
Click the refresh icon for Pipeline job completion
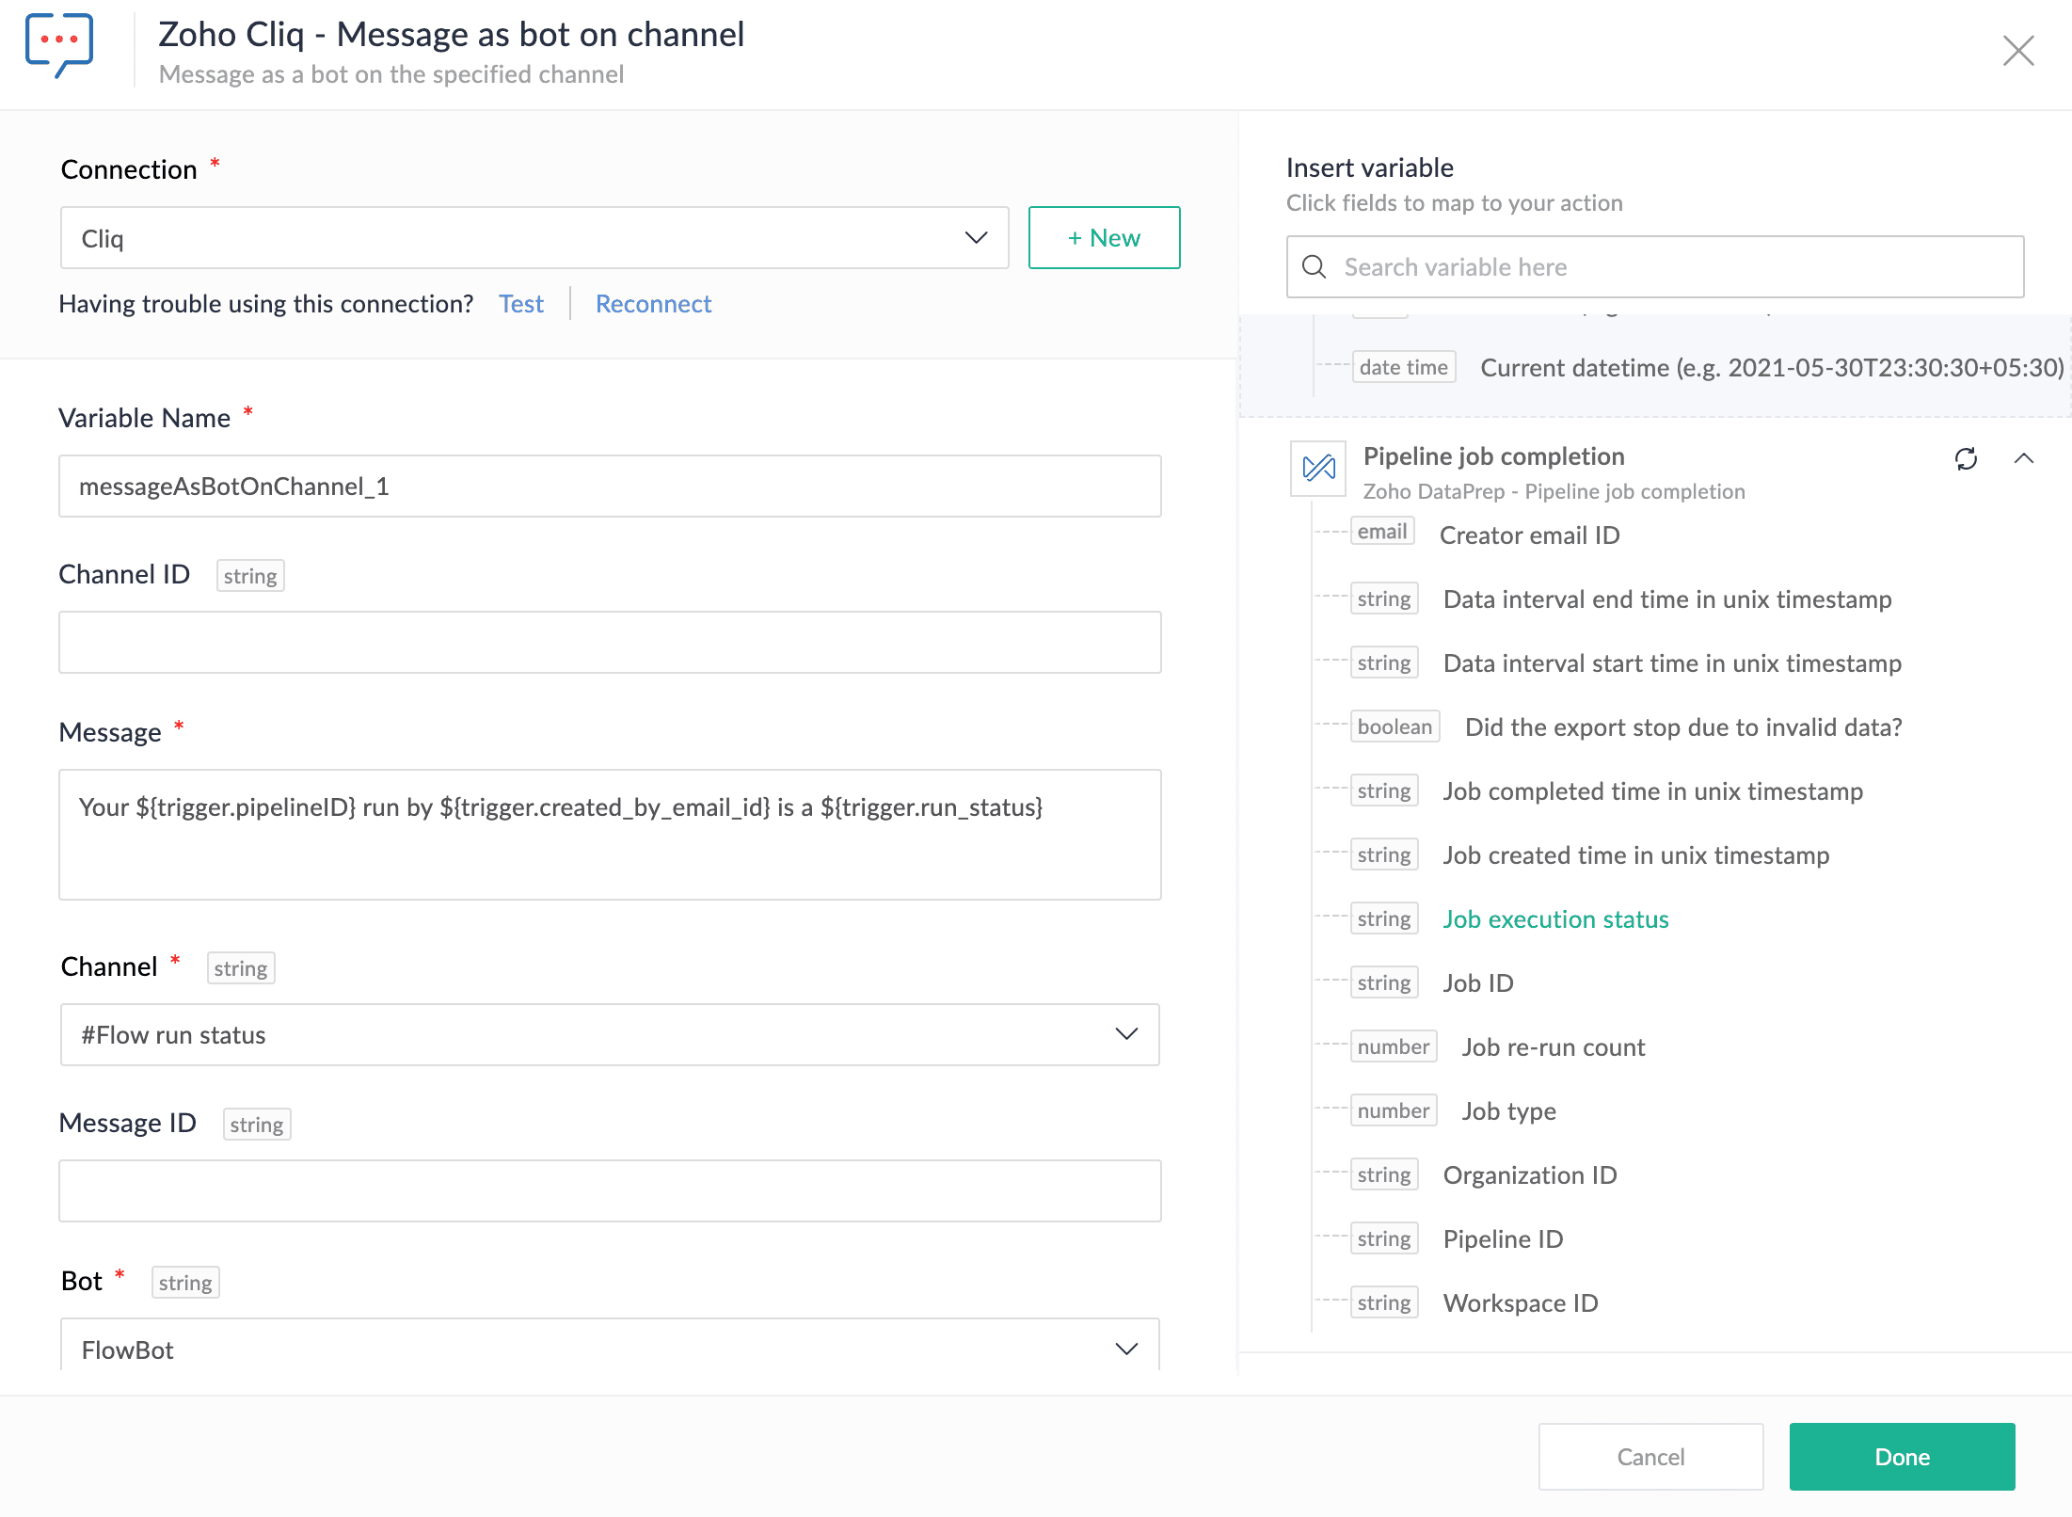[x=1966, y=459]
